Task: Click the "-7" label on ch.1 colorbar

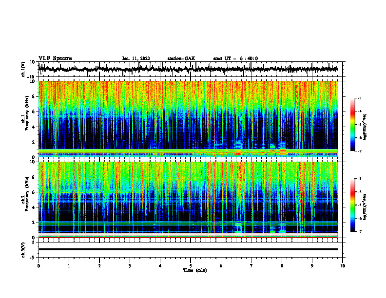Action: click(359, 151)
